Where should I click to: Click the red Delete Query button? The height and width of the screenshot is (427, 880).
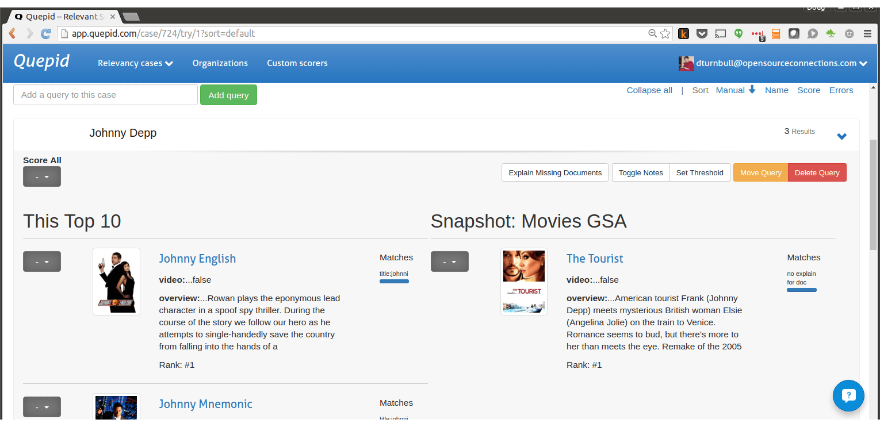(817, 172)
